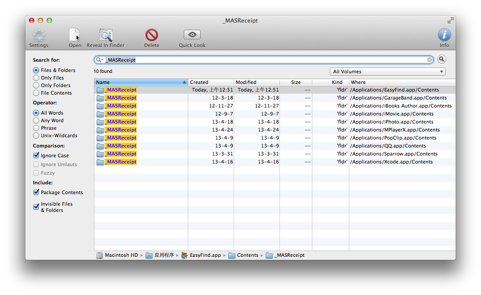The width and height of the screenshot is (481, 295).
Task: Open the All Volumes dropdown
Action: [x=387, y=72]
